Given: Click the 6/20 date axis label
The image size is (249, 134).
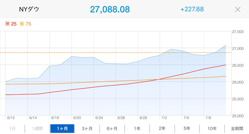Looking at the screenshot, I should 77,118.
